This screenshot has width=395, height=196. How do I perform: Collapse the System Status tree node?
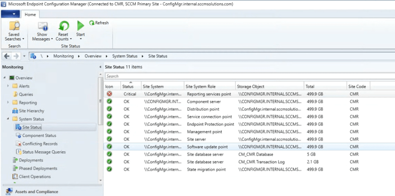(x=8, y=119)
